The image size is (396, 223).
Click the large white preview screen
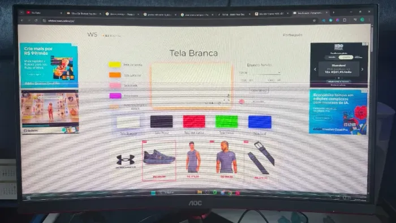tap(191, 86)
